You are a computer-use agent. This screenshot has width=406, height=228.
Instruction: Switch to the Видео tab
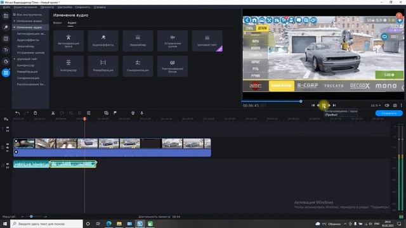click(58, 23)
